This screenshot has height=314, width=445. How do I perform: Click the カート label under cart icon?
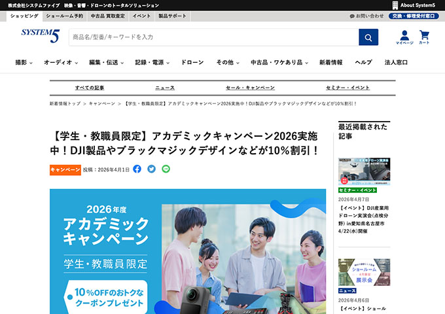coord(424,43)
